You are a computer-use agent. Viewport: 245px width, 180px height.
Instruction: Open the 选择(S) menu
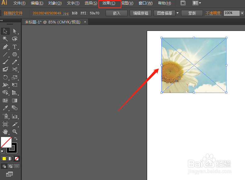[91, 3]
